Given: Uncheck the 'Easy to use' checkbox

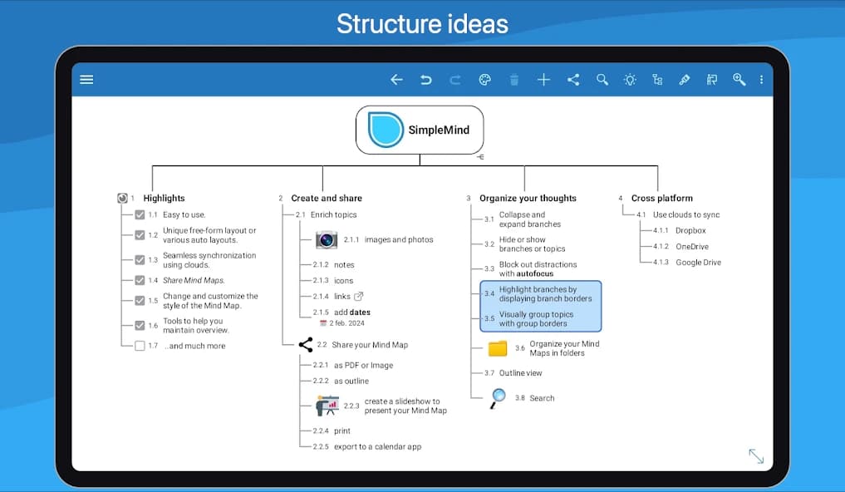Looking at the screenshot, I should [139, 214].
